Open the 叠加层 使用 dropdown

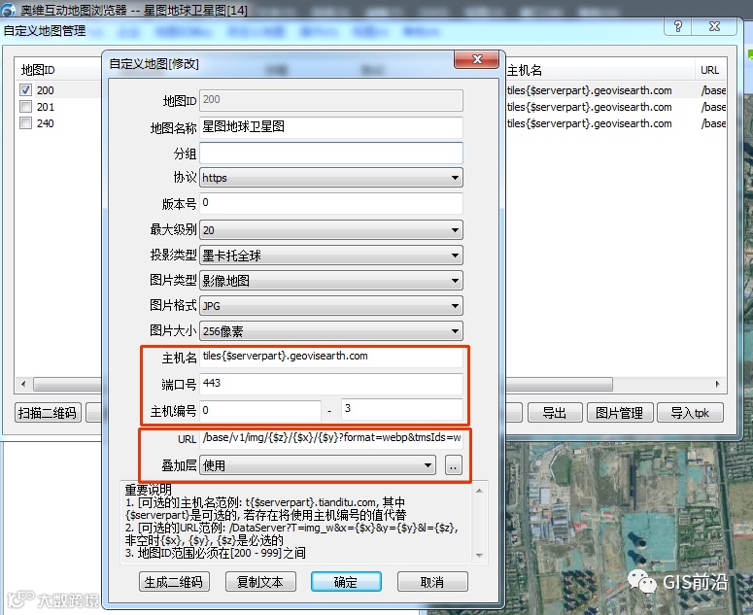click(318, 465)
